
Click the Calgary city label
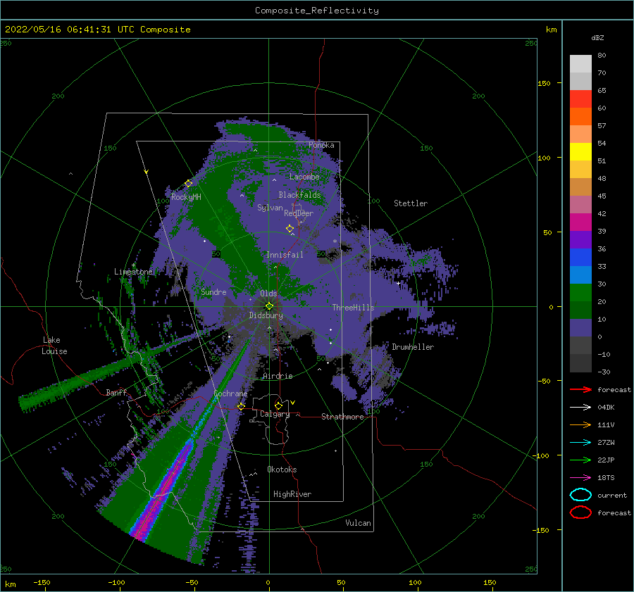pos(275,414)
